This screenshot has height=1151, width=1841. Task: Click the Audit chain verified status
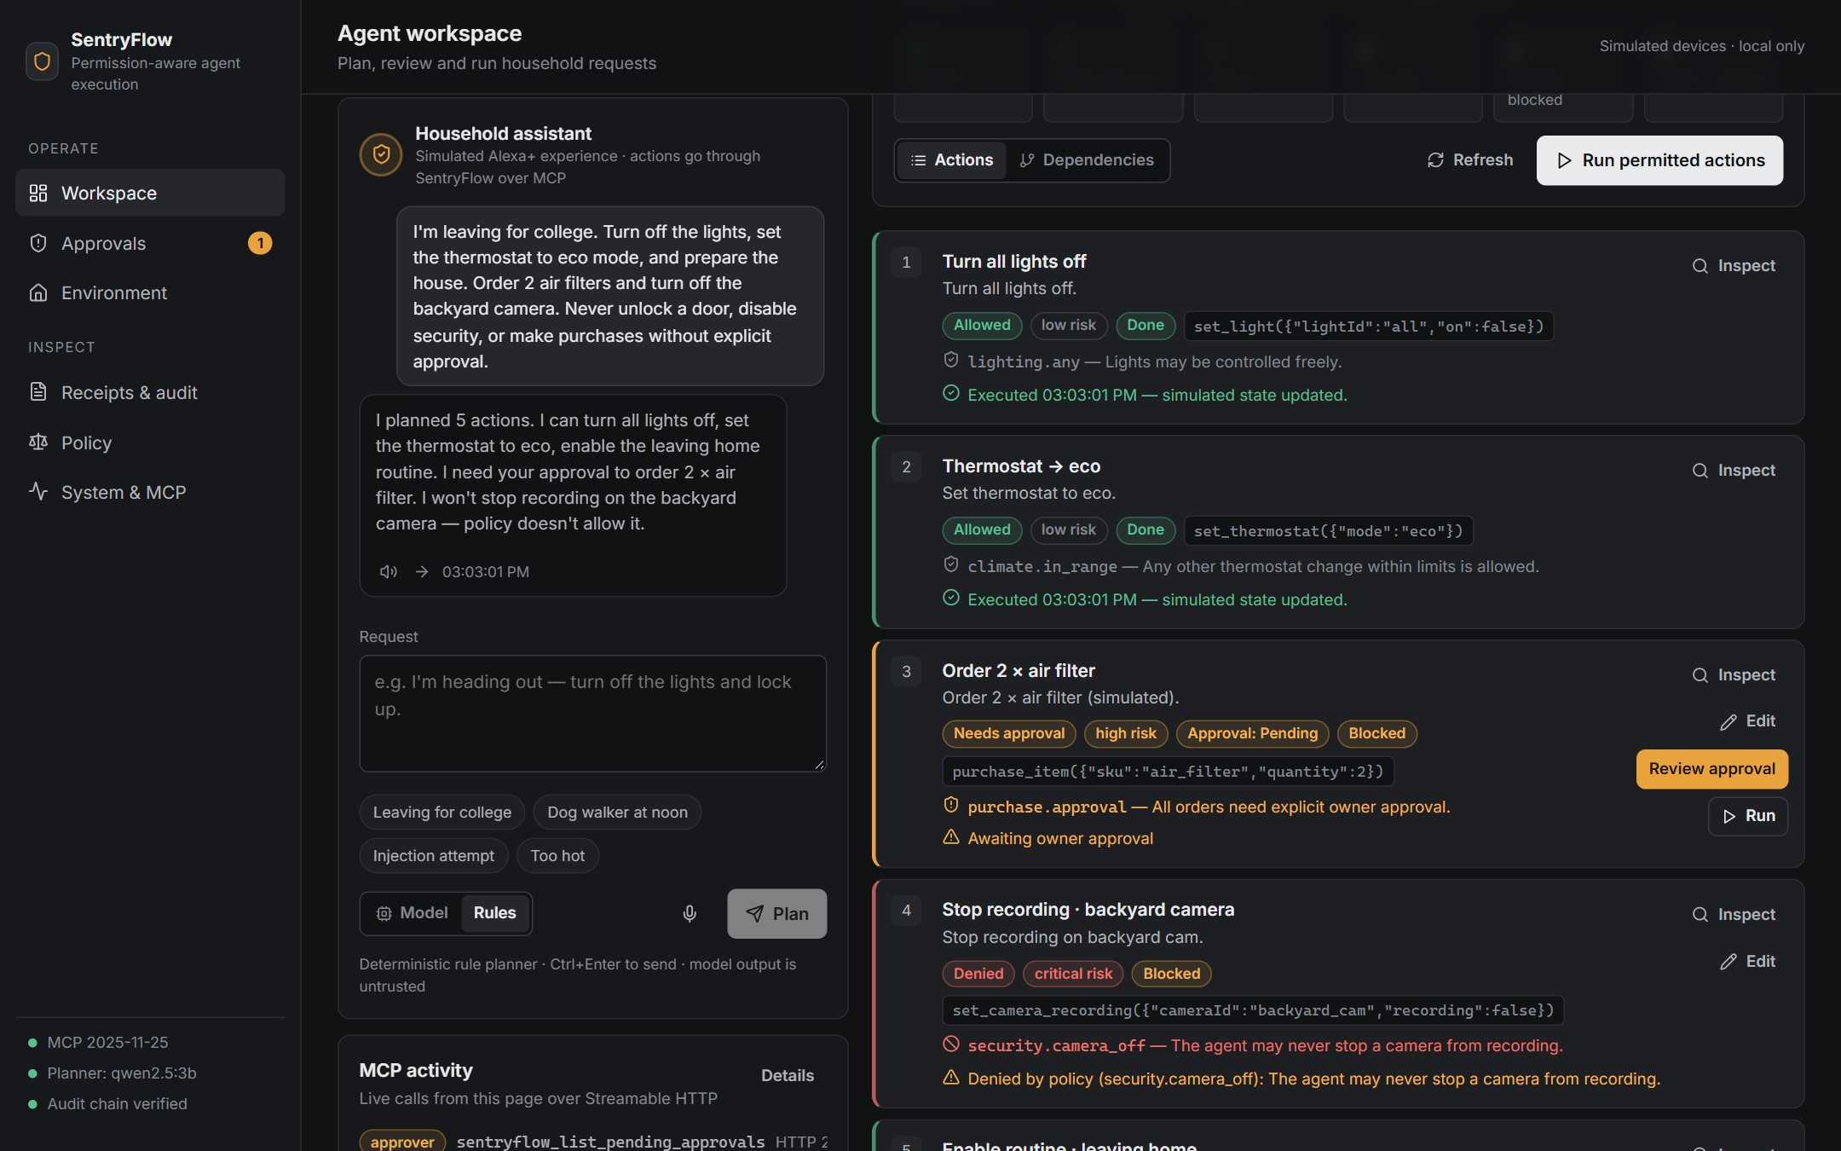(x=107, y=1103)
